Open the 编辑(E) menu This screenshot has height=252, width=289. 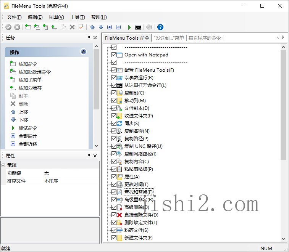[x=35, y=17]
